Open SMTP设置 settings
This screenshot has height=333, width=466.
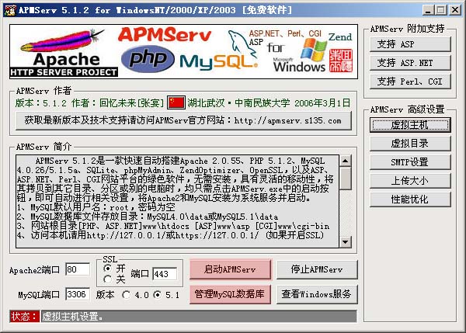pyautogui.click(x=410, y=162)
